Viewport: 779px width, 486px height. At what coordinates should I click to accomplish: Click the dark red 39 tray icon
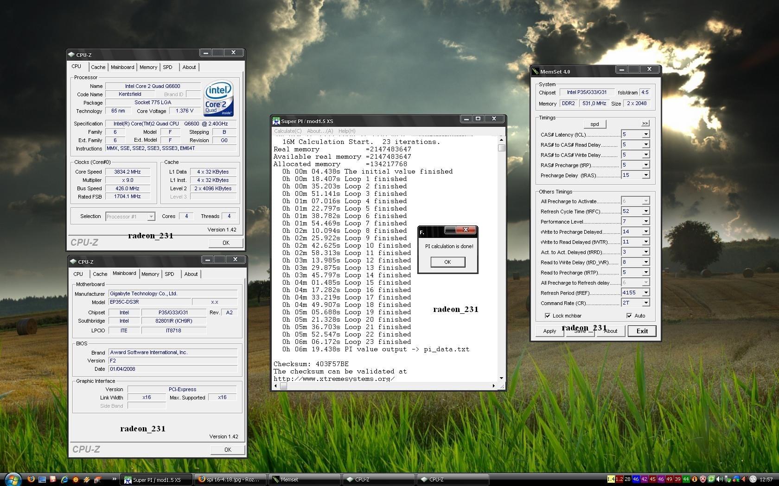coord(677,479)
